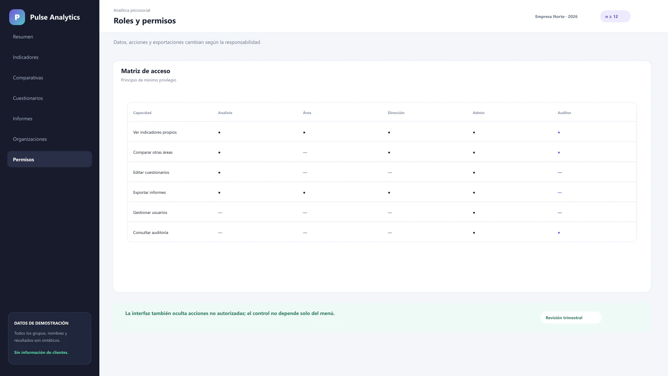Click the Capacidad column header
Image resolution: width=668 pixels, height=376 pixels.
[142, 113]
